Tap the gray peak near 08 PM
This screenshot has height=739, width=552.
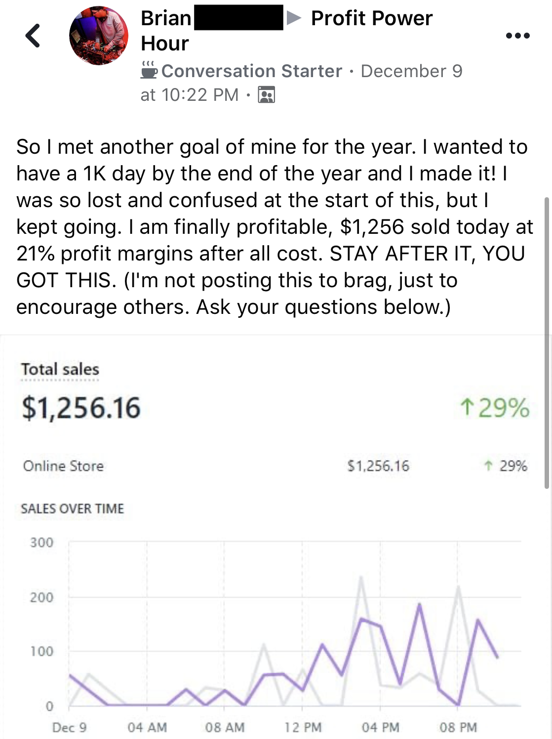(459, 587)
